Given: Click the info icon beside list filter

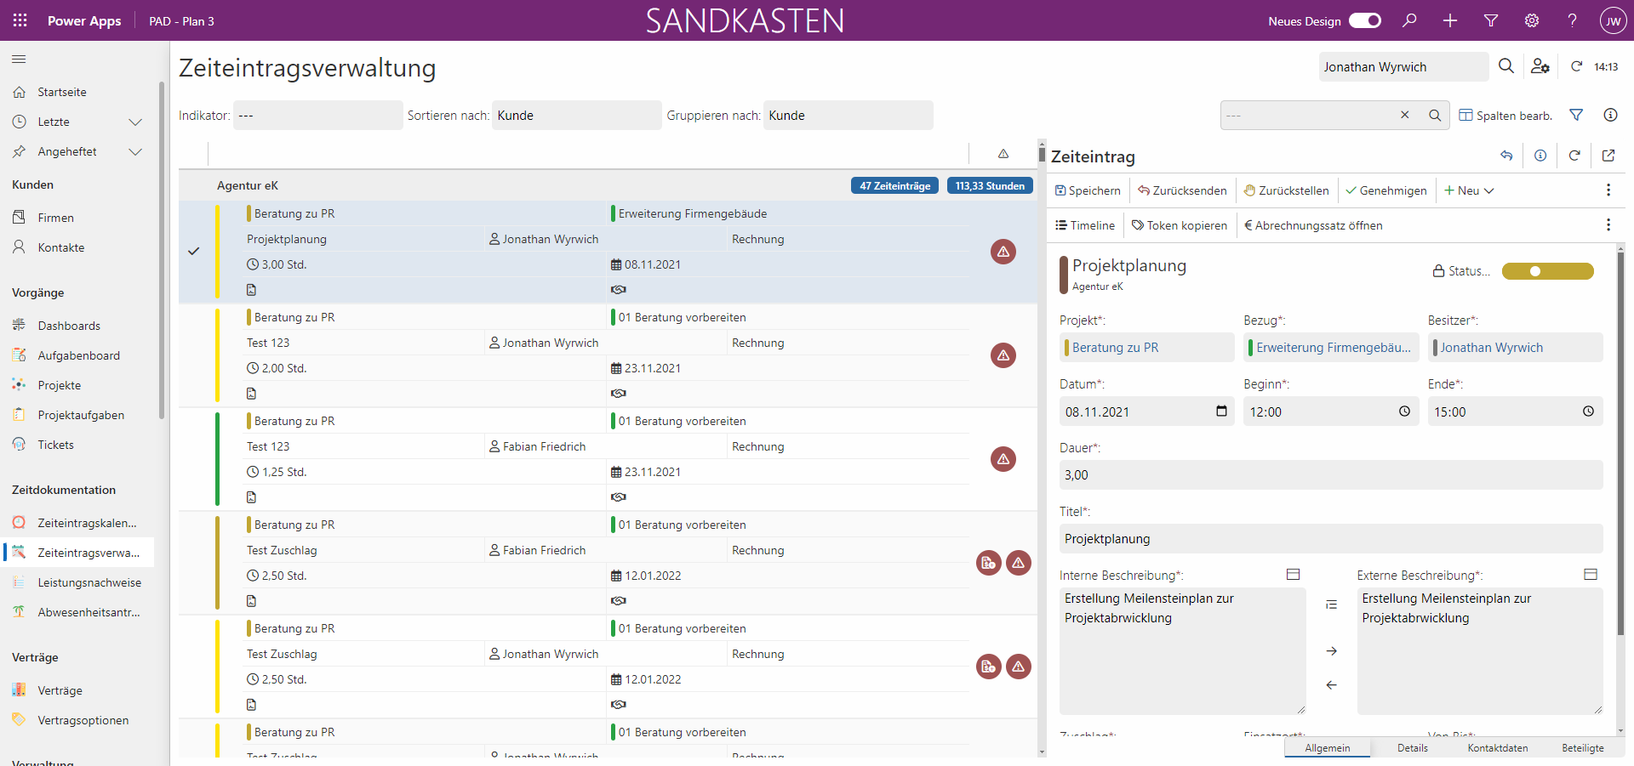Looking at the screenshot, I should (x=1610, y=115).
